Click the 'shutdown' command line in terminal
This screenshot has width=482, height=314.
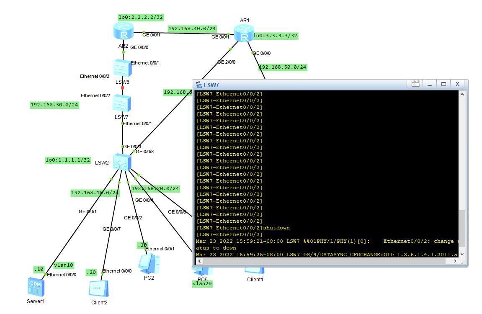[x=243, y=228]
